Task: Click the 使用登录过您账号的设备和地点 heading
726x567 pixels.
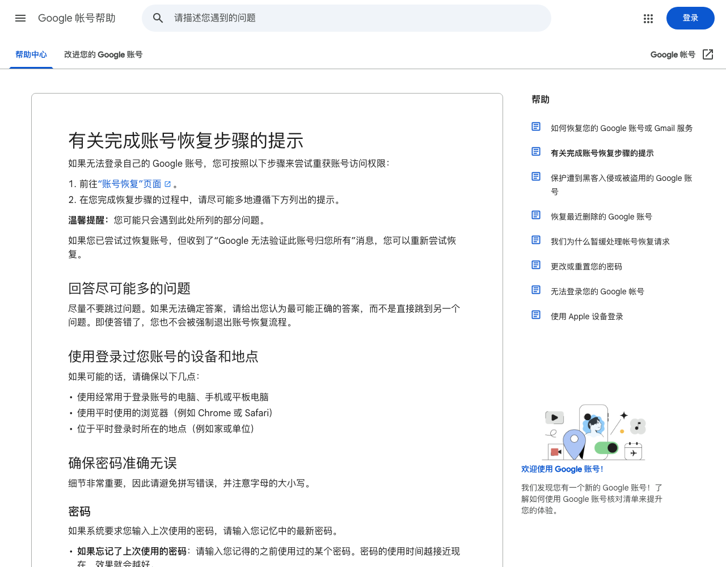Action: (163, 357)
